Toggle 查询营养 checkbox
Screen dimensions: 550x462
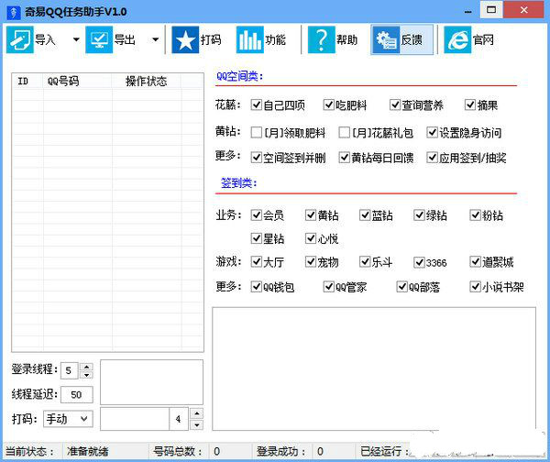[395, 104]
